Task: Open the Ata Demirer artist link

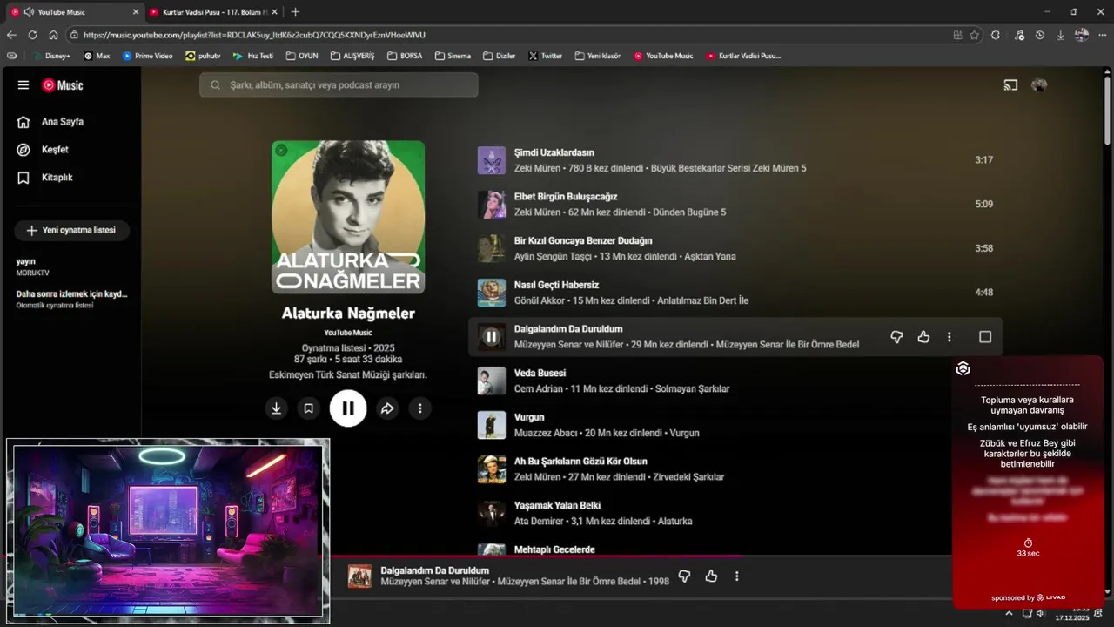Action: [x=539, y=522]
